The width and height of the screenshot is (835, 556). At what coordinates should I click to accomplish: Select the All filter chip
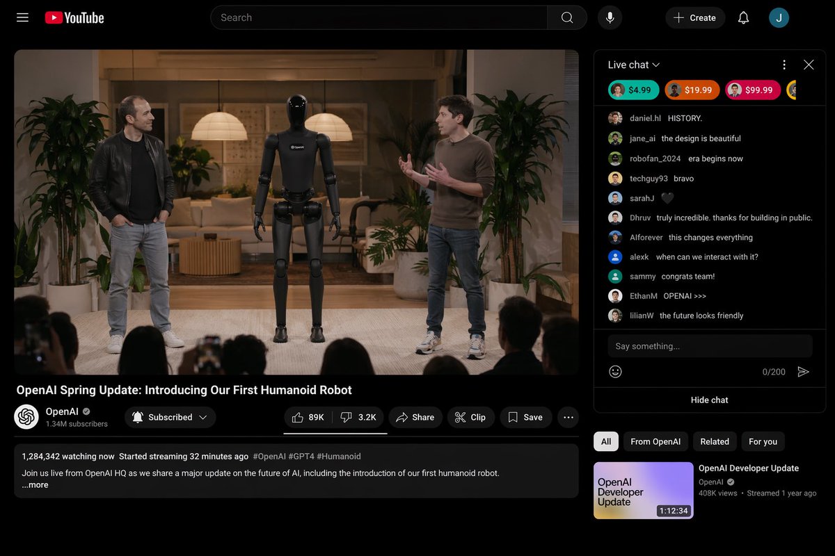[x=606, y=441]
